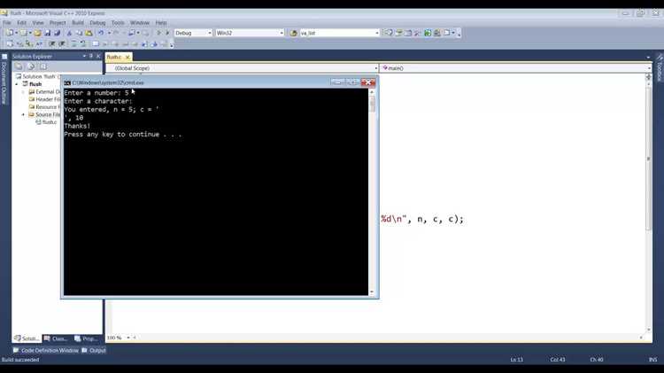This screenshot has width=664, height=373.
Task: Click the icon before the va_list search box
Action: tap(293, 33)
